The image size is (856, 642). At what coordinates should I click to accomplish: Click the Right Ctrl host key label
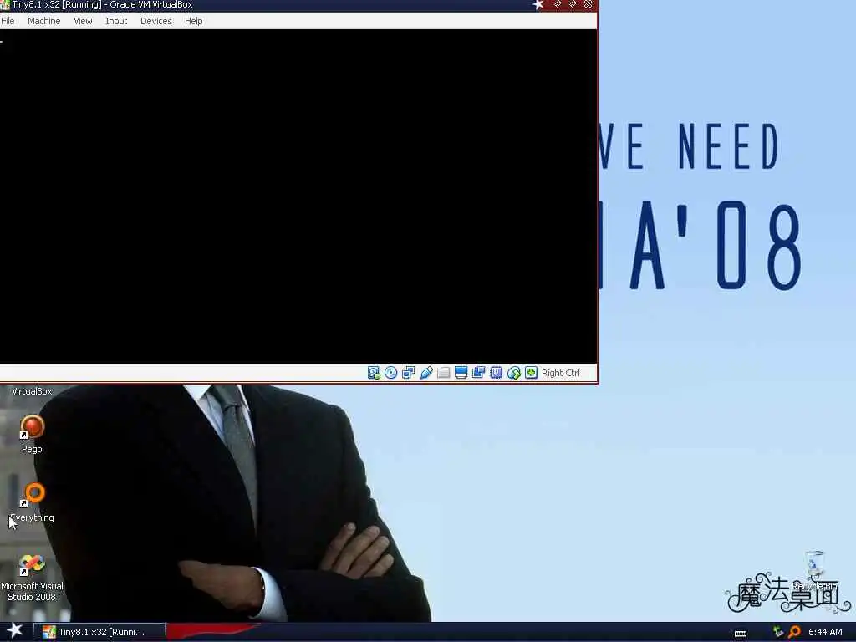pos(561,373)
